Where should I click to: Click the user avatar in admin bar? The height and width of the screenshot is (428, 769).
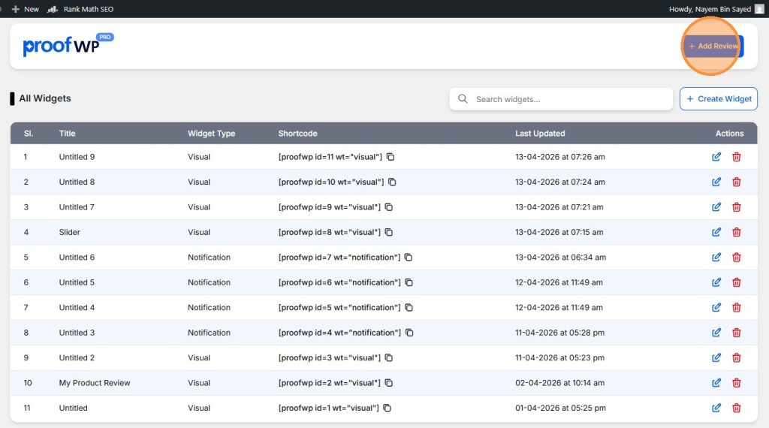click(759, 9)
